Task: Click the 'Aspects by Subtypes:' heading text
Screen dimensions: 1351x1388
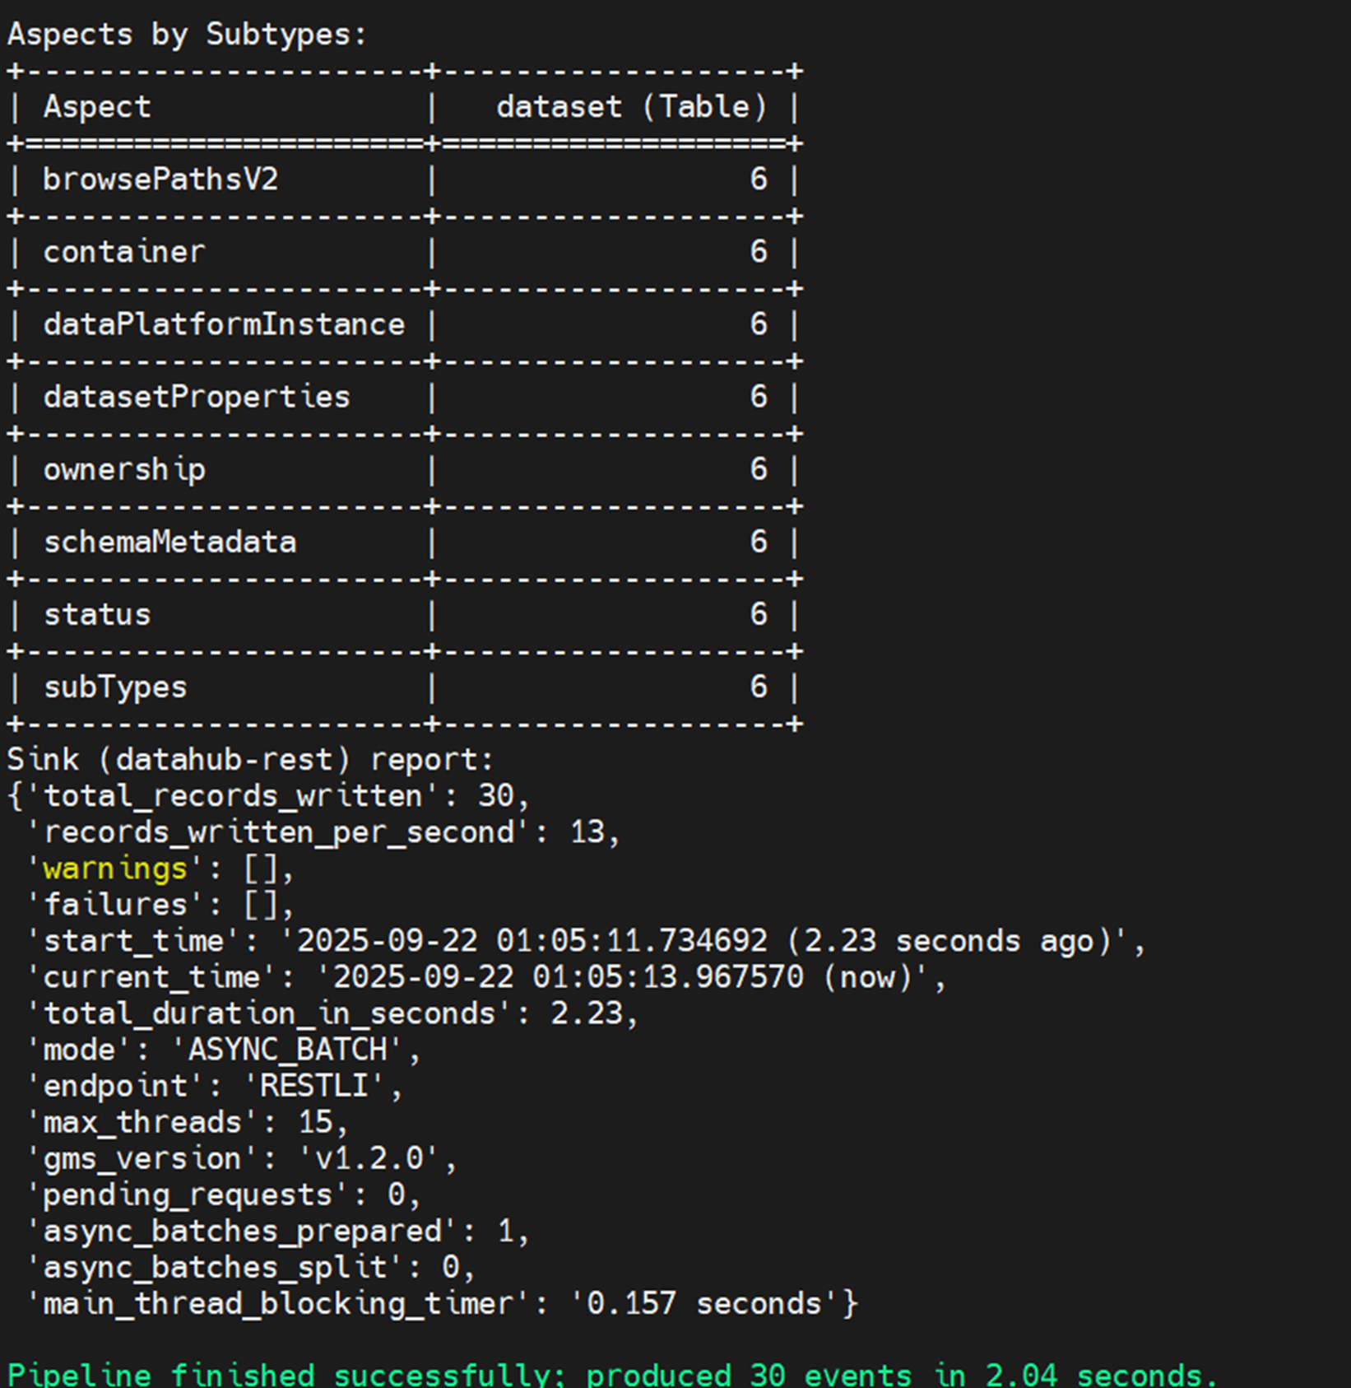Action: click(x=187, y=35)
